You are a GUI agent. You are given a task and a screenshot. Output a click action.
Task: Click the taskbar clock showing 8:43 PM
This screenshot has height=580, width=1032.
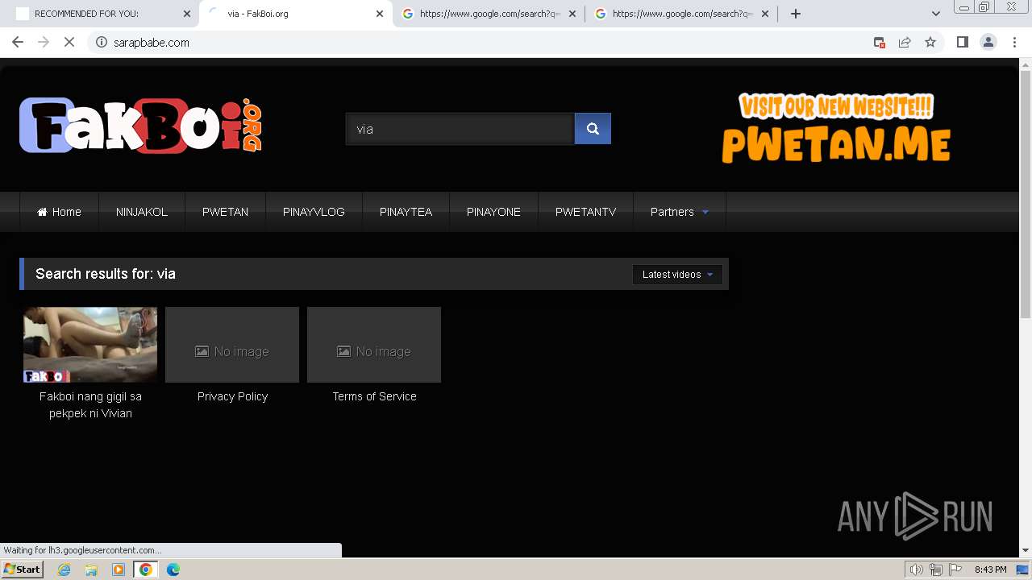990,570
